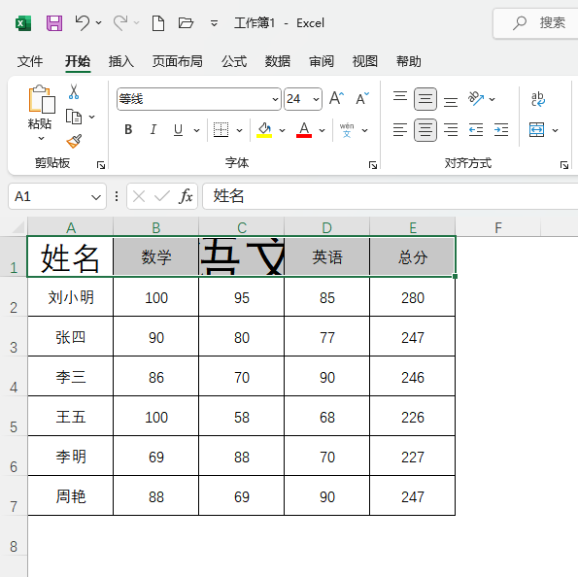The width and height of the screenshot is (578, 577).
Task: Toggle Bold formatting button
Action: (128, 130)
